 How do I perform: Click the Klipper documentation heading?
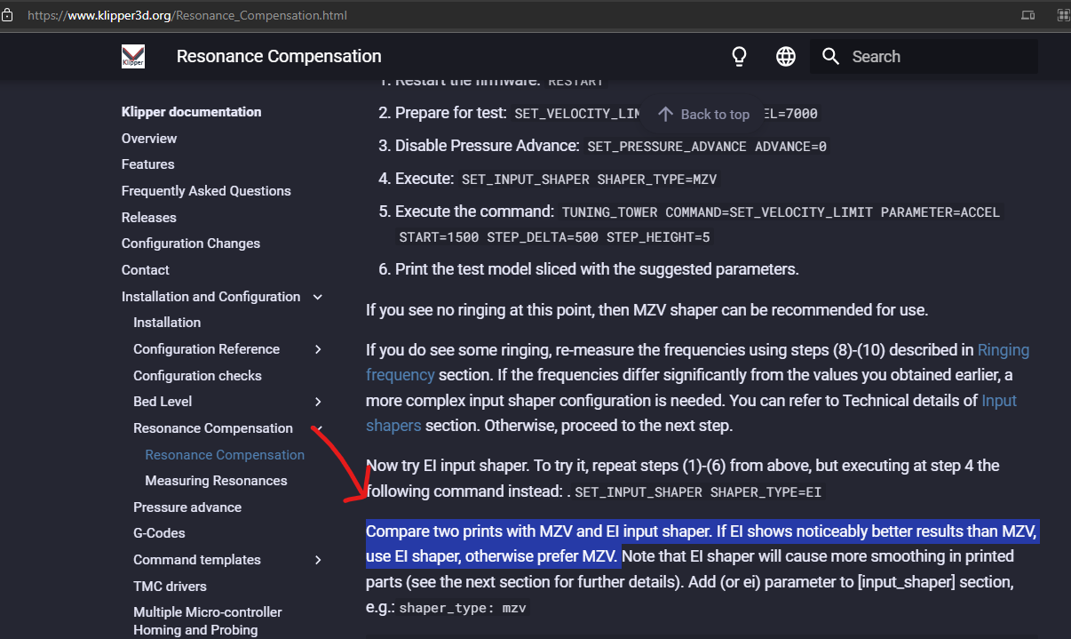tap(191, 112)
